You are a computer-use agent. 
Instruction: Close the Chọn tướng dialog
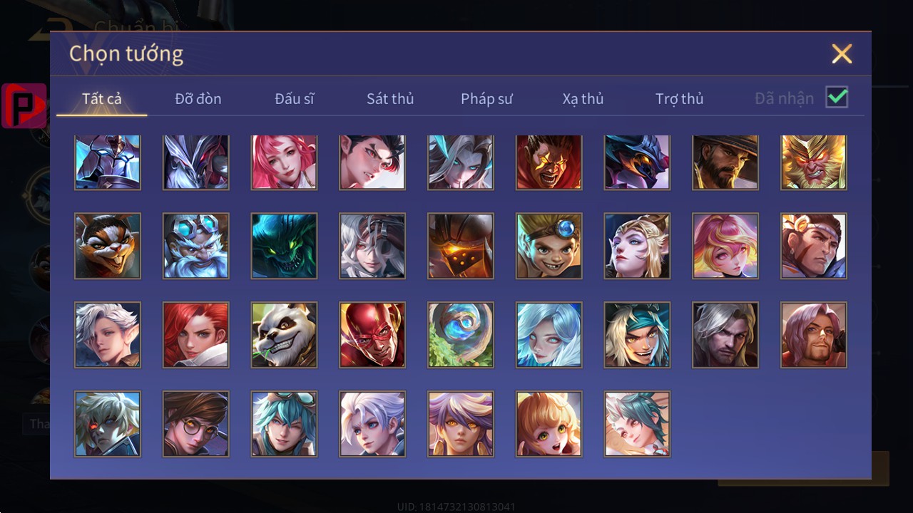842,53
